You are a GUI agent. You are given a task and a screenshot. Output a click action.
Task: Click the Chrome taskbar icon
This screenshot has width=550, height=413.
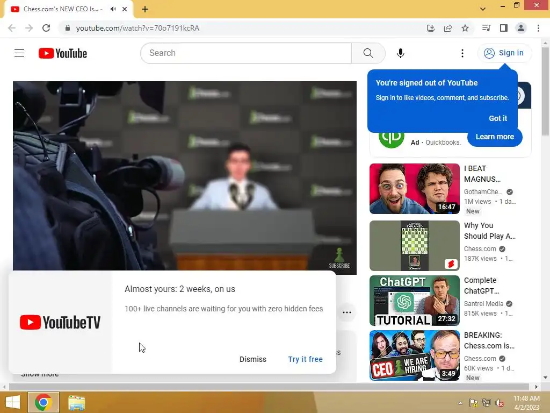pyautogui.click(x=44, y=402)
